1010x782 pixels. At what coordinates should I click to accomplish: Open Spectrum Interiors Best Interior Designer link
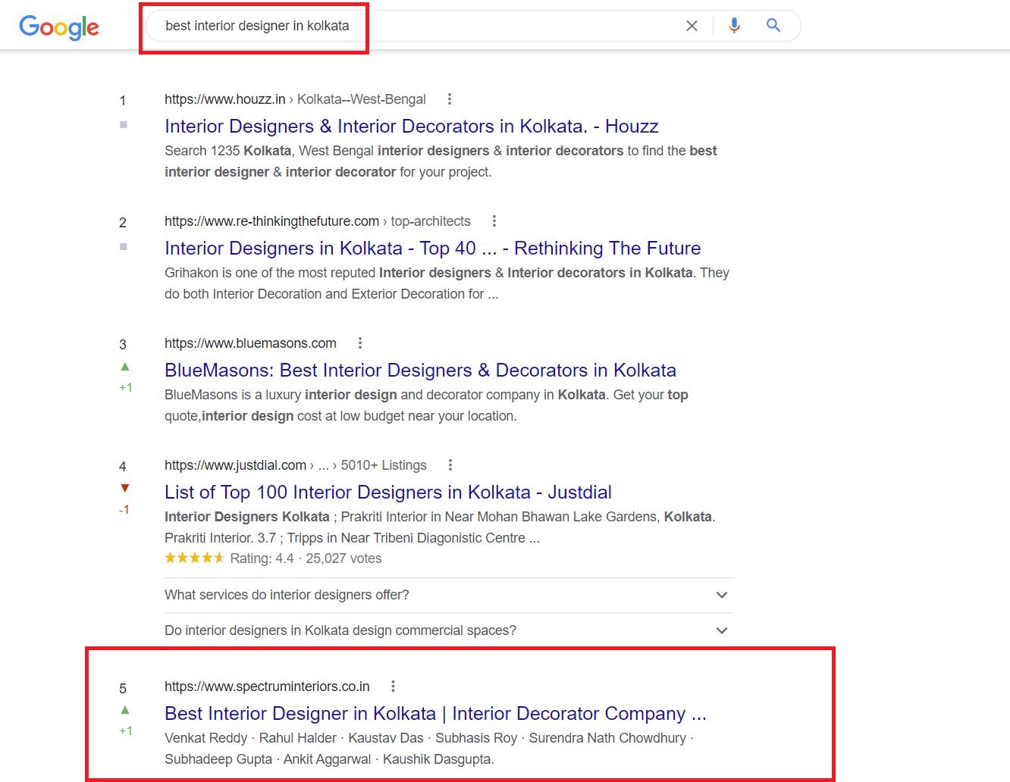[x=434, y=714]
